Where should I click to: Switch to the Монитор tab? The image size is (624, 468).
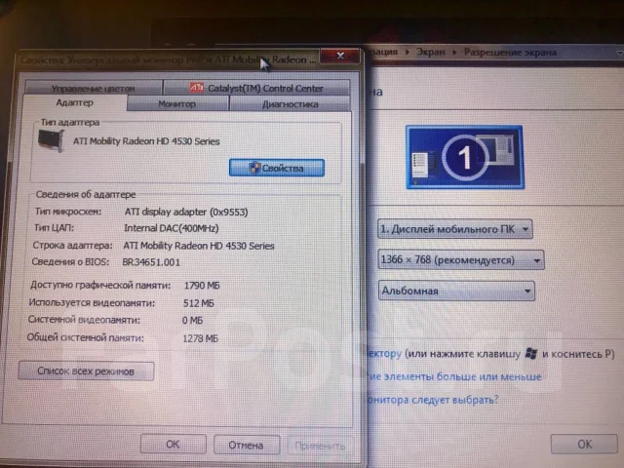(x=177, y=104)
